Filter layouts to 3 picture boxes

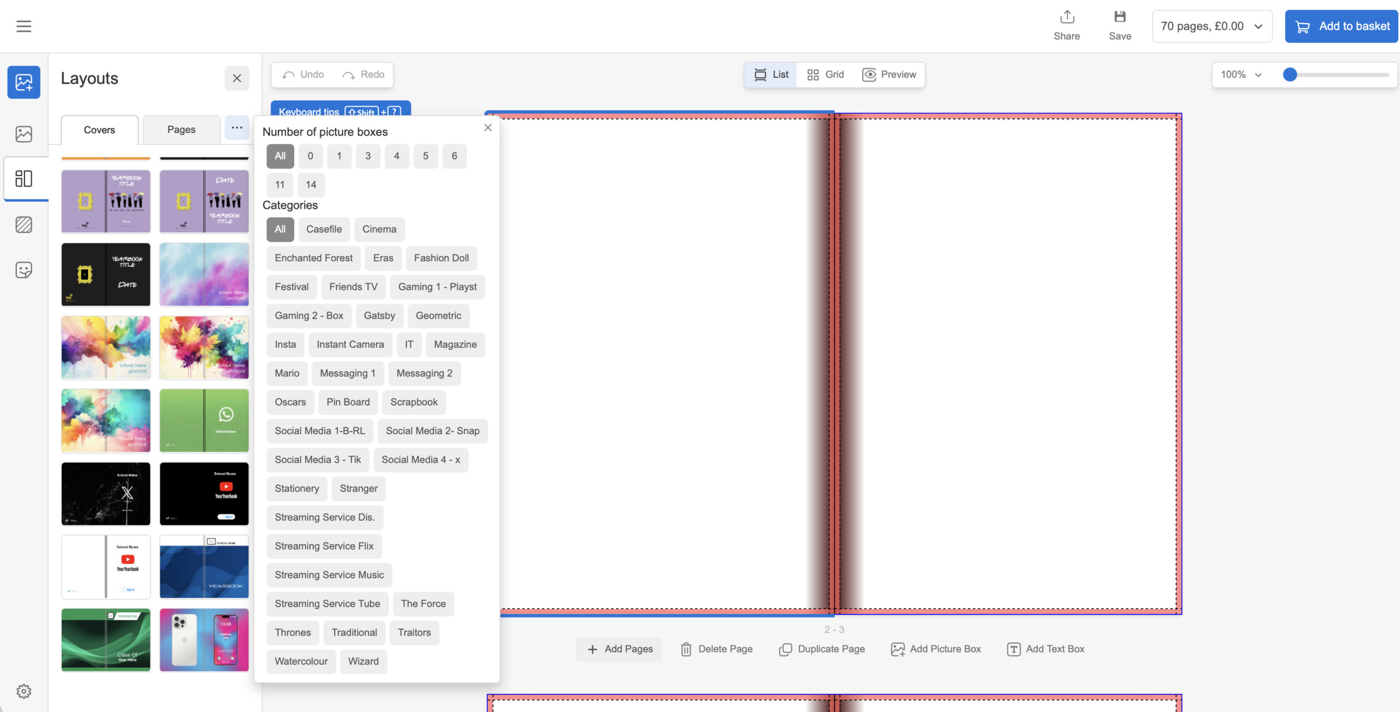[367, 156]
